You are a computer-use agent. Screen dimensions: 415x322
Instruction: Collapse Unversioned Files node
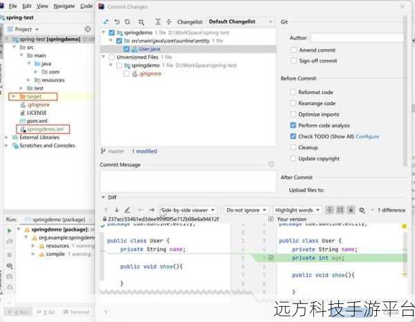coord(104,57)
